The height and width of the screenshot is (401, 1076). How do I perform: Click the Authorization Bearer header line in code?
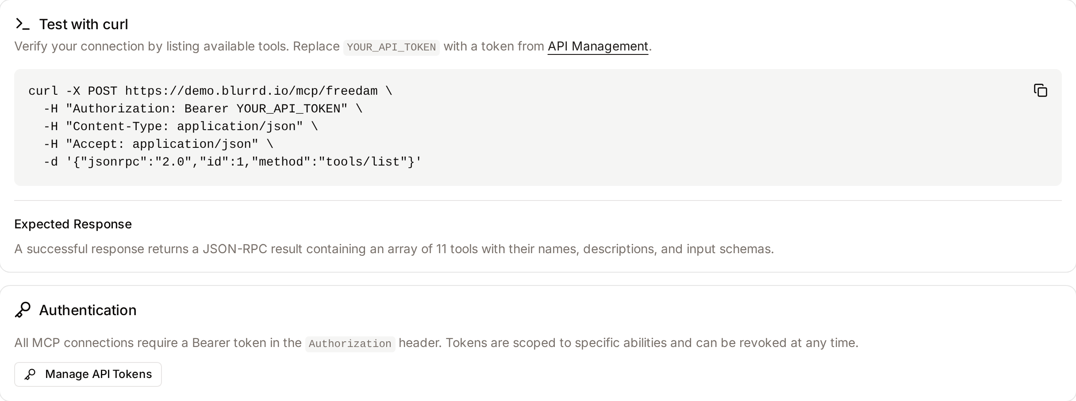point(203,109)
